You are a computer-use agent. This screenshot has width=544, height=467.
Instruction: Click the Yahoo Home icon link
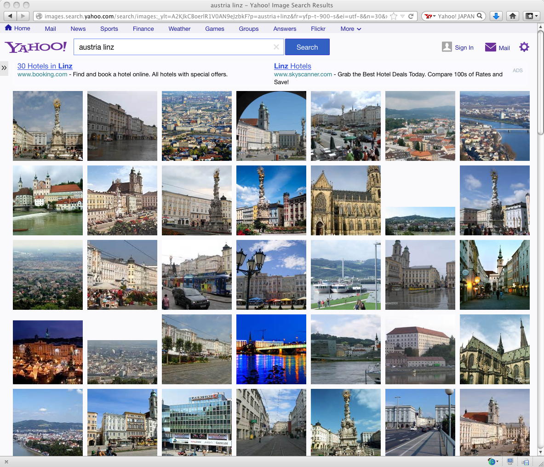click(8, 28)
